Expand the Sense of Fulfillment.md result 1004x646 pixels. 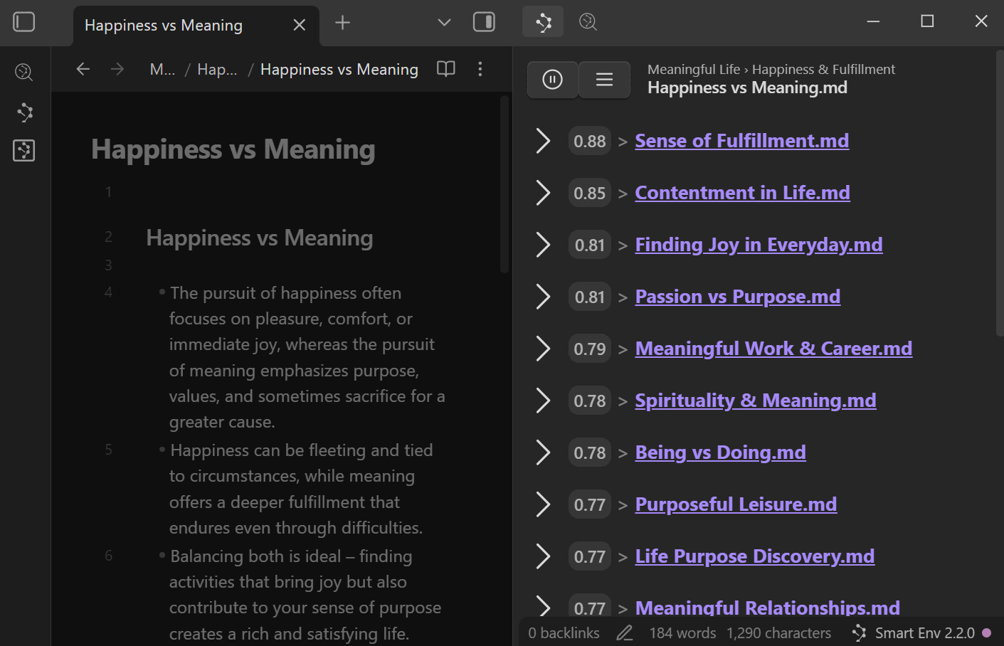point(543,141)
